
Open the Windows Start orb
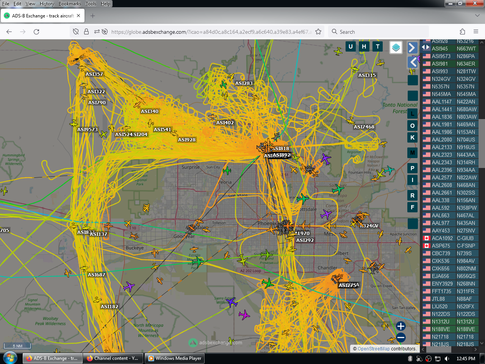pos(10,358)
